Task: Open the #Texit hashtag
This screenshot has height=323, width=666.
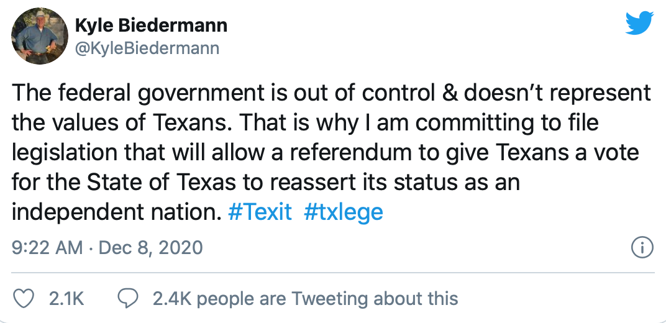Action: coord(260,212)
